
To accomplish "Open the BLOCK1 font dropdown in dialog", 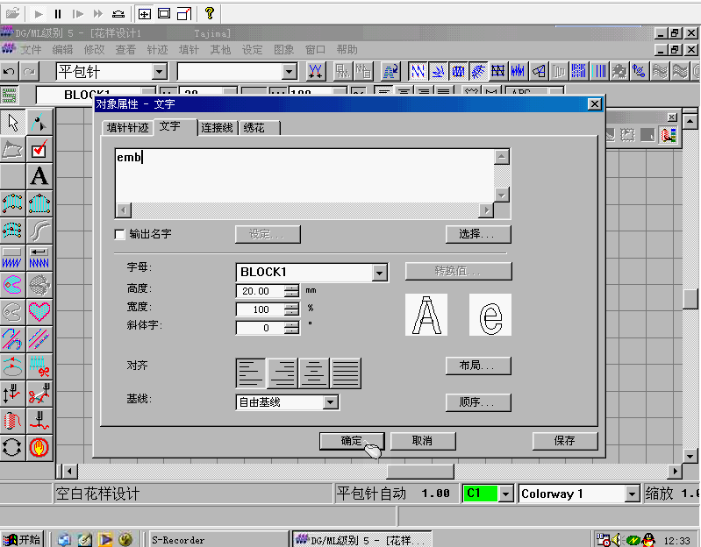I will [x=379, y=273].
